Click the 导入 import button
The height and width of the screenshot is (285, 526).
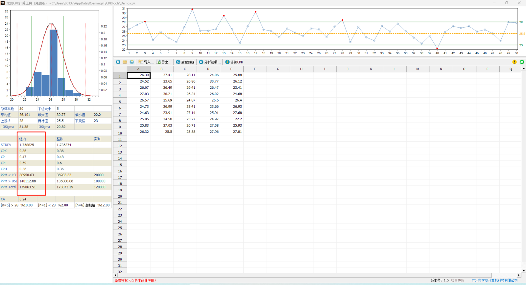tap(146, 62)
